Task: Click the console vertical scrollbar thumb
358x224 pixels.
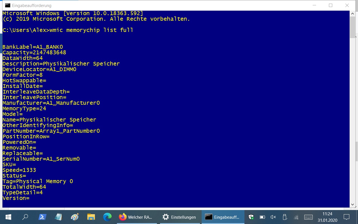Action: tap(353, 27)
